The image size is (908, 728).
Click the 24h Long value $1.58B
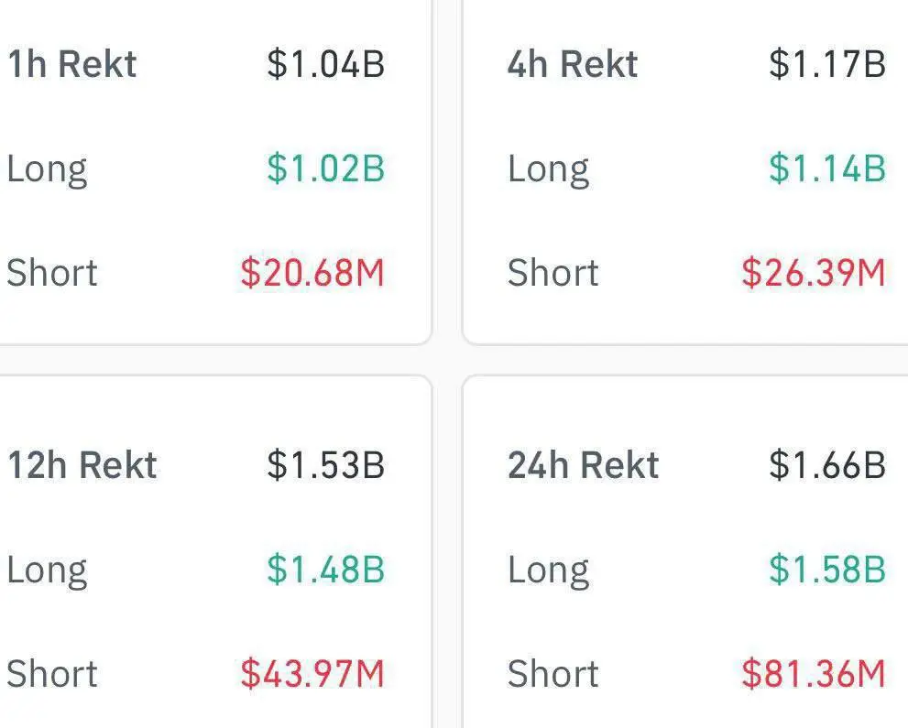(827, 570)
